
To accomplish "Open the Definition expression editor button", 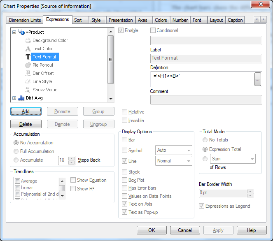I will [x=258, y=79].
